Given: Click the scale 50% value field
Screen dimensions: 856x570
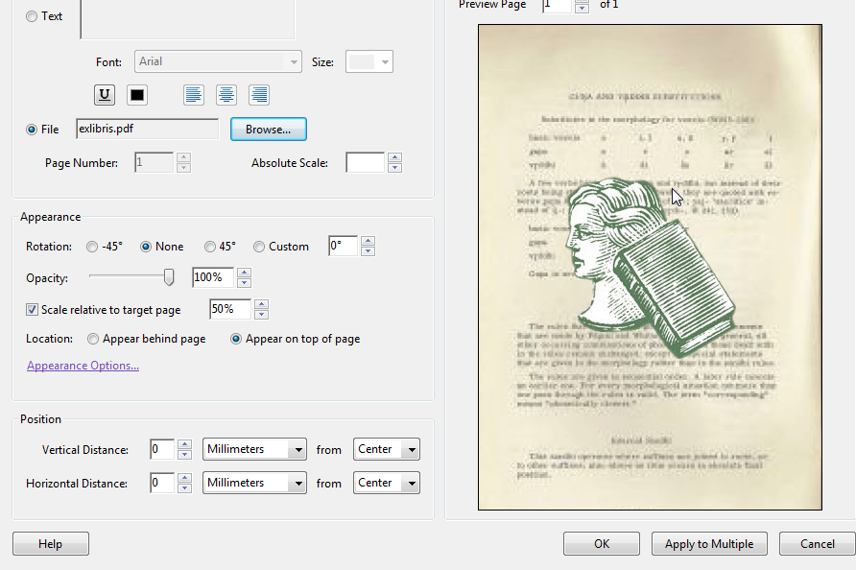Looking at the screenshot, I should click(230, 309).
